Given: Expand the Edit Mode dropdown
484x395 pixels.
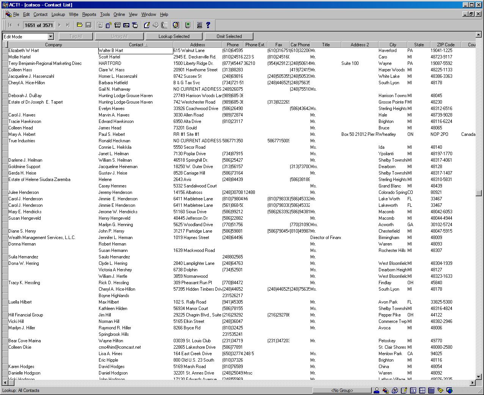Looking at the screenshot, I should click(x=51, y=36).
